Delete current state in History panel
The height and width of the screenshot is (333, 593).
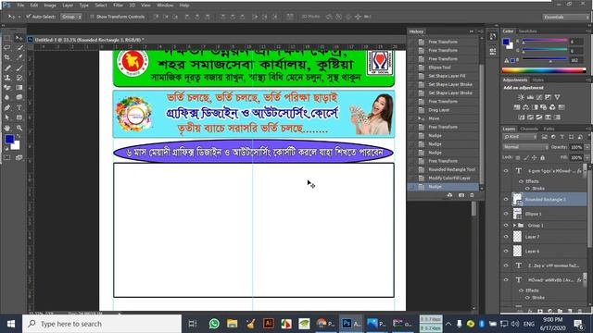(x=472, y=195)
